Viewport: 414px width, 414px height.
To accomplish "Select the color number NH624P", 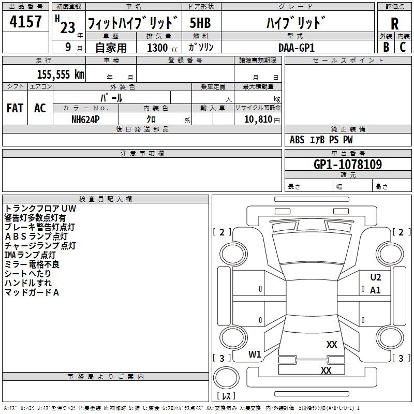I will coord(85,119).
